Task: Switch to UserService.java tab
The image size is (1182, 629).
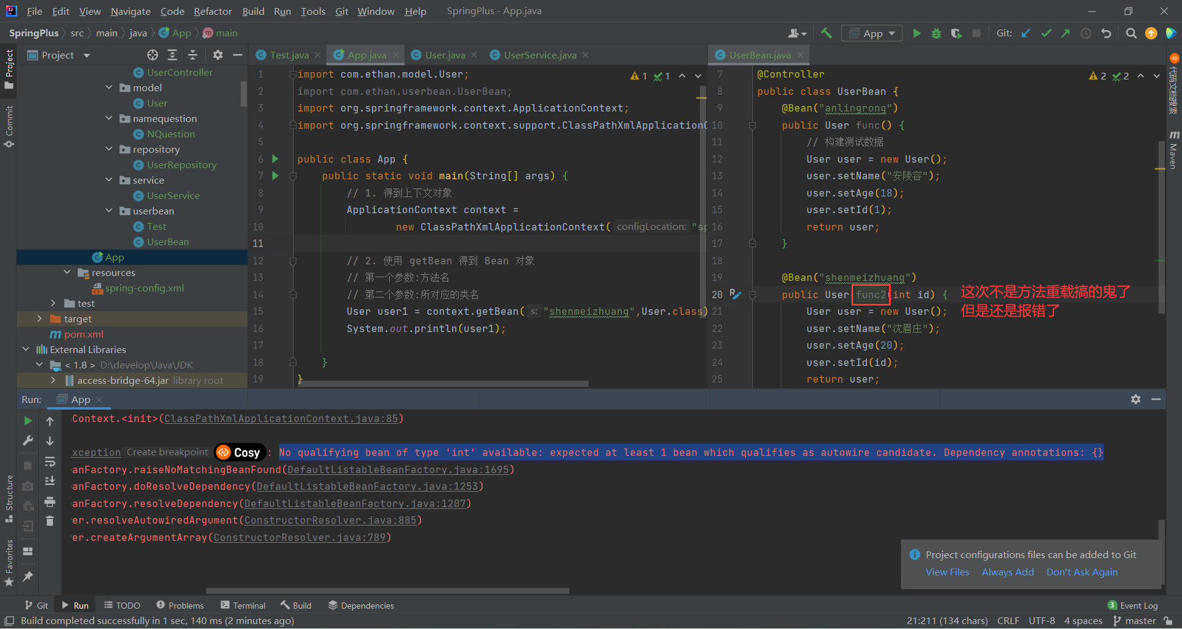Action: point(540,55)
